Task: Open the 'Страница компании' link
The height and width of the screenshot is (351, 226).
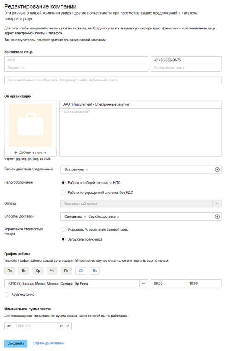Action: [49, 343]
